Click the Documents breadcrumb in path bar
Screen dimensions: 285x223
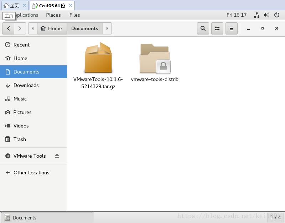click(x=85, y=28)
